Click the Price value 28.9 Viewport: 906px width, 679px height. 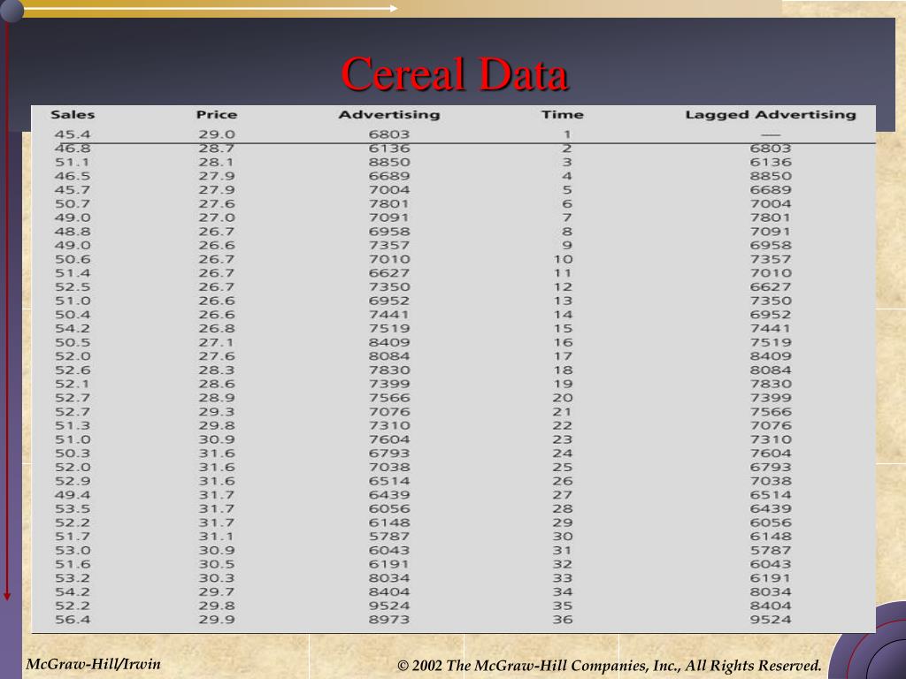pos(217,398)
